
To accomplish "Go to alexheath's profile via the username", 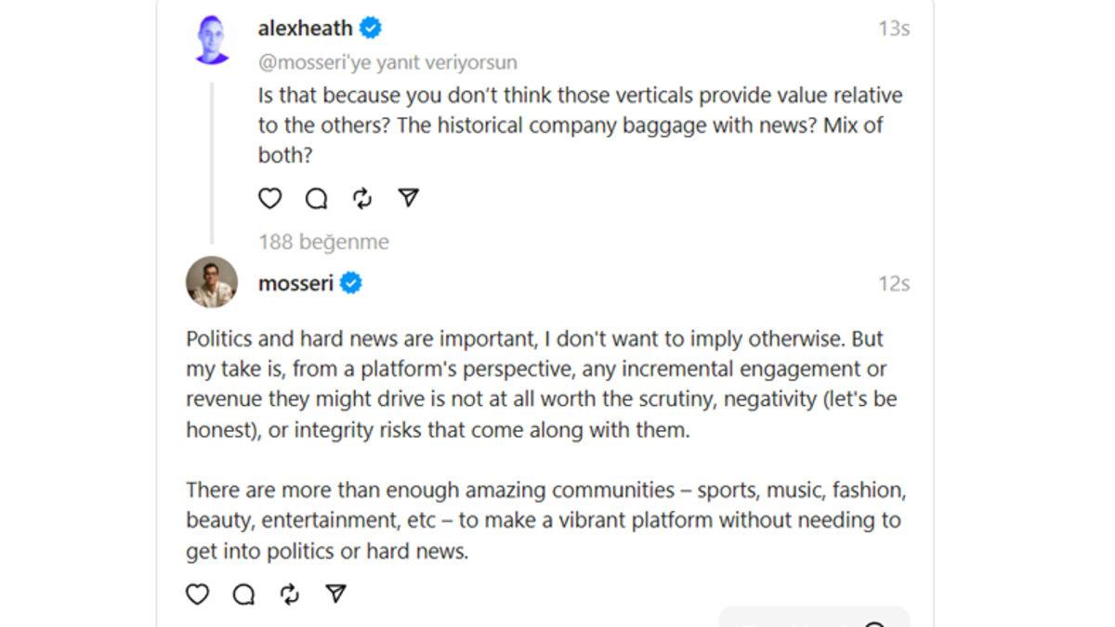I will click(x=305, y=29).
